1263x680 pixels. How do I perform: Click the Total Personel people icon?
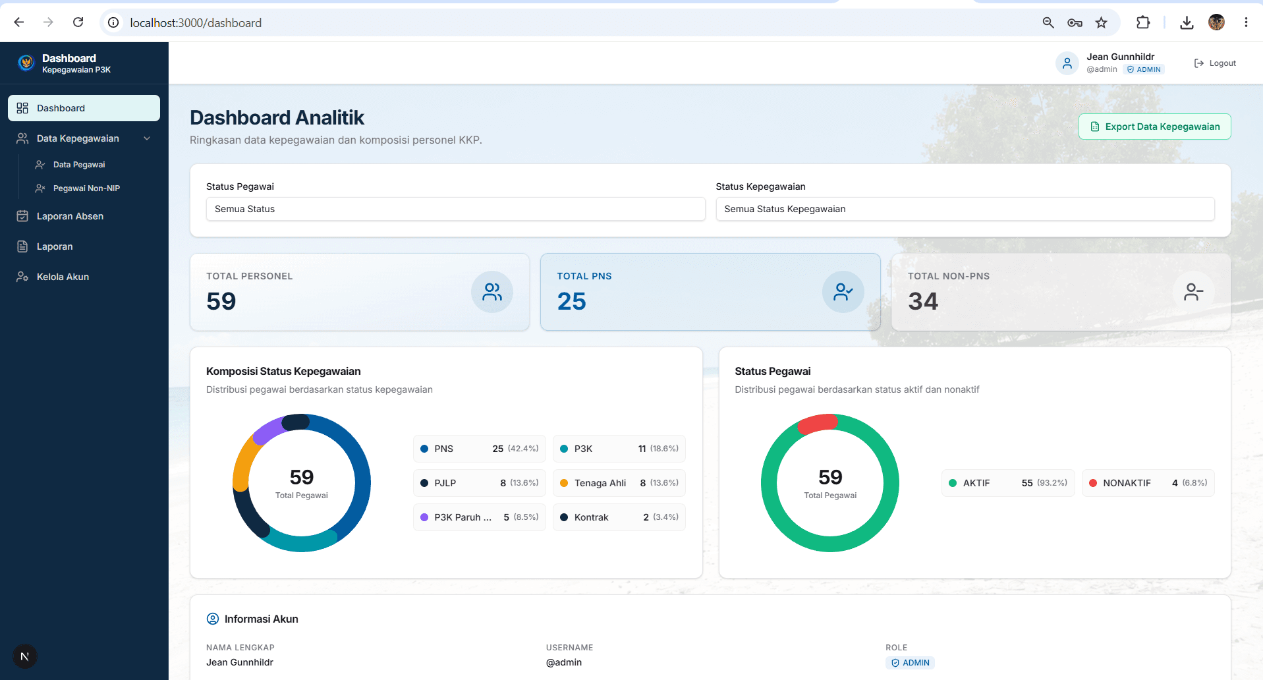(x=492, y=292)
